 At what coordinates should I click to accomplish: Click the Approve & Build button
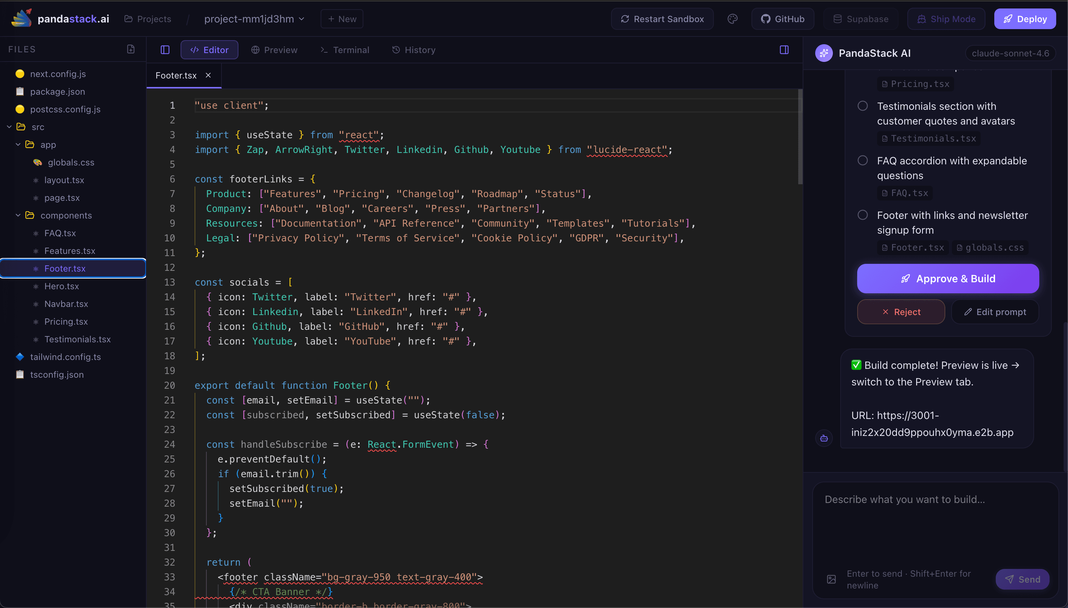948,279
